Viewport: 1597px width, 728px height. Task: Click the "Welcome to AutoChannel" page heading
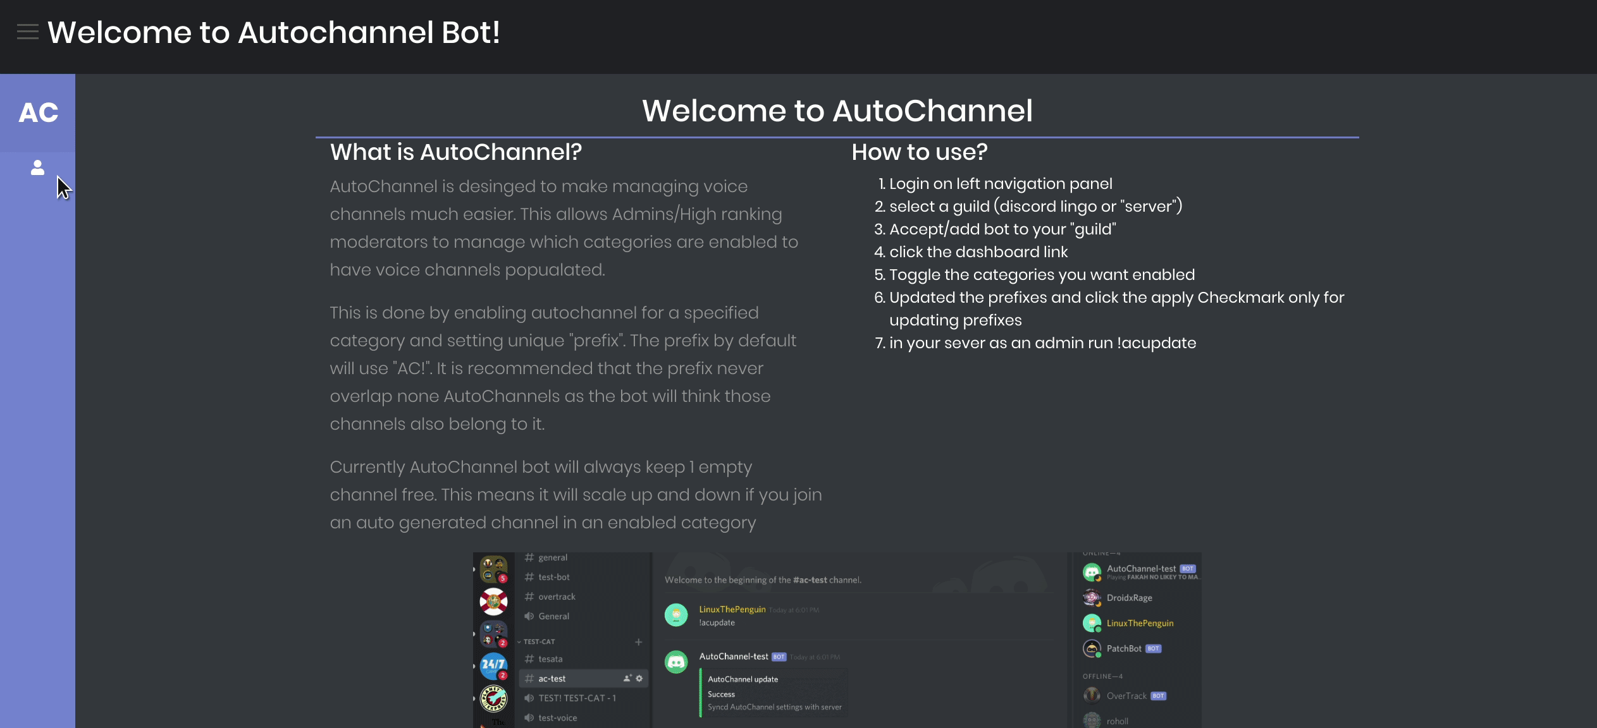coord(837,111)
